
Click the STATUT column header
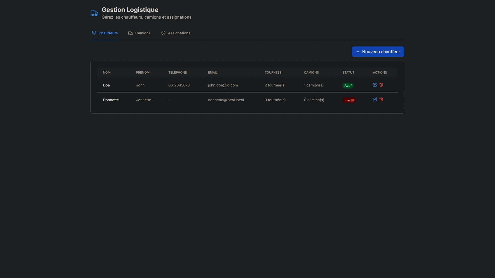point(348,73)
